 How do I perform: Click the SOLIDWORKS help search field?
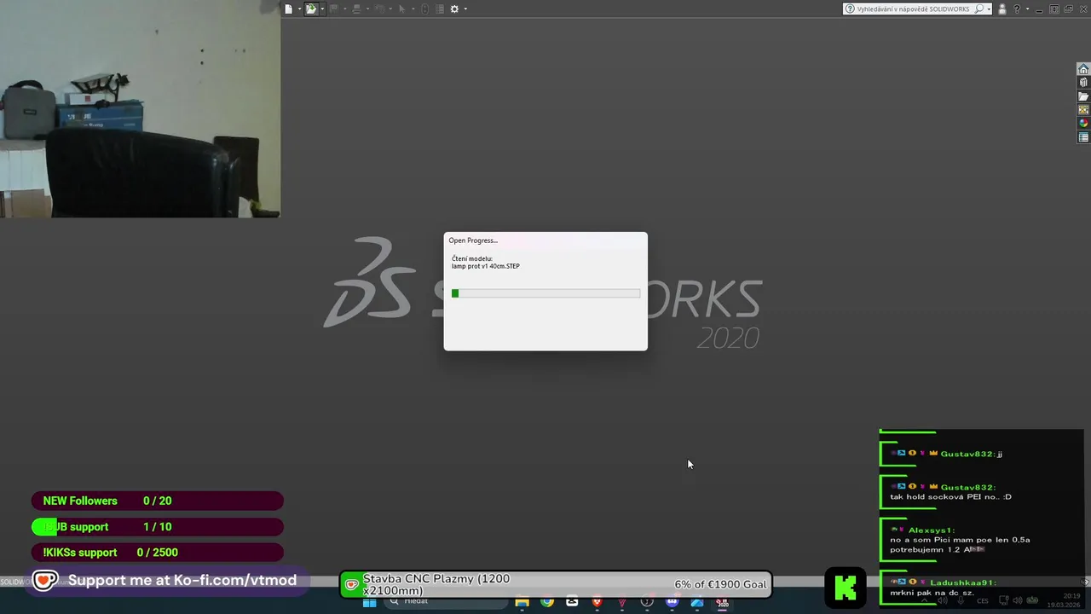pos(917,9)
